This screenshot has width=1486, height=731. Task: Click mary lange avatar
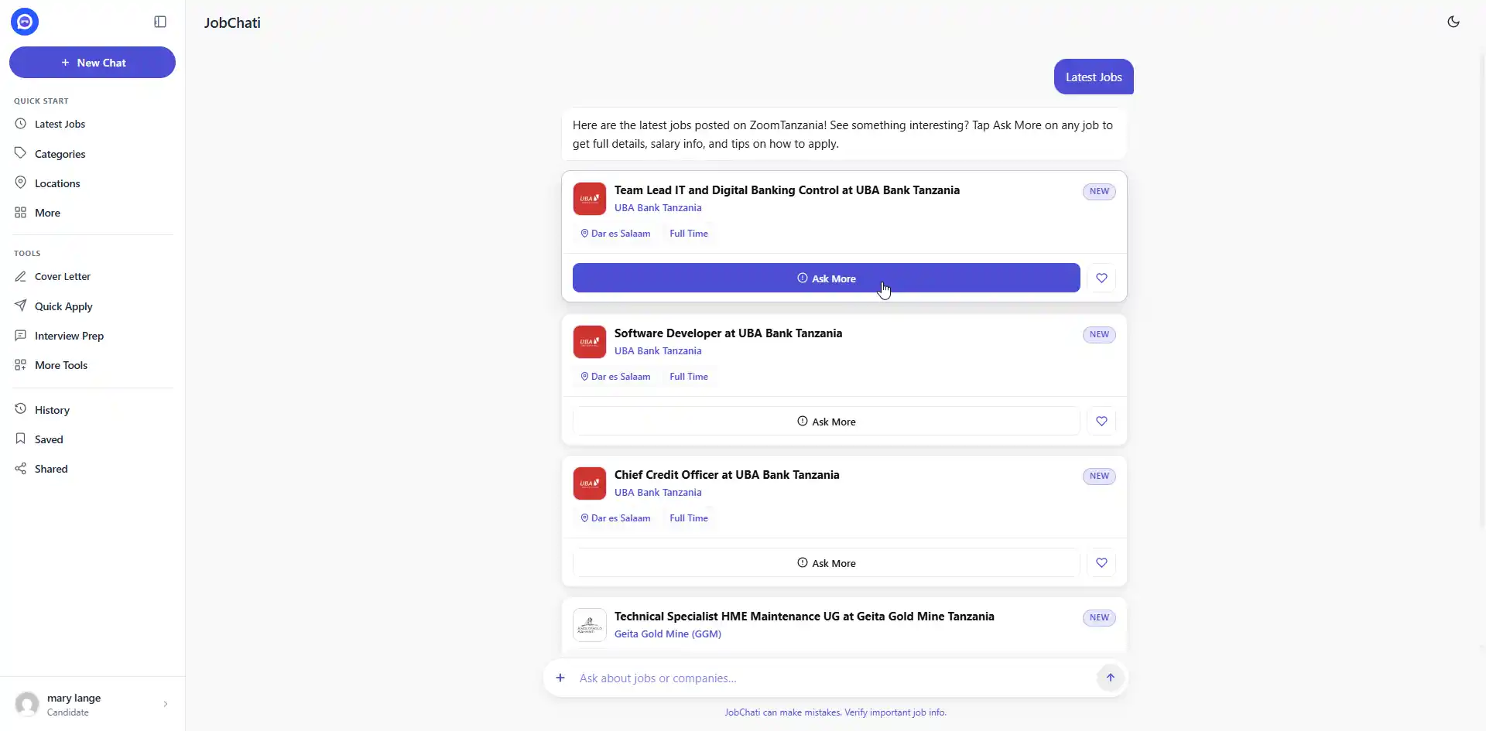coord(27,704)
